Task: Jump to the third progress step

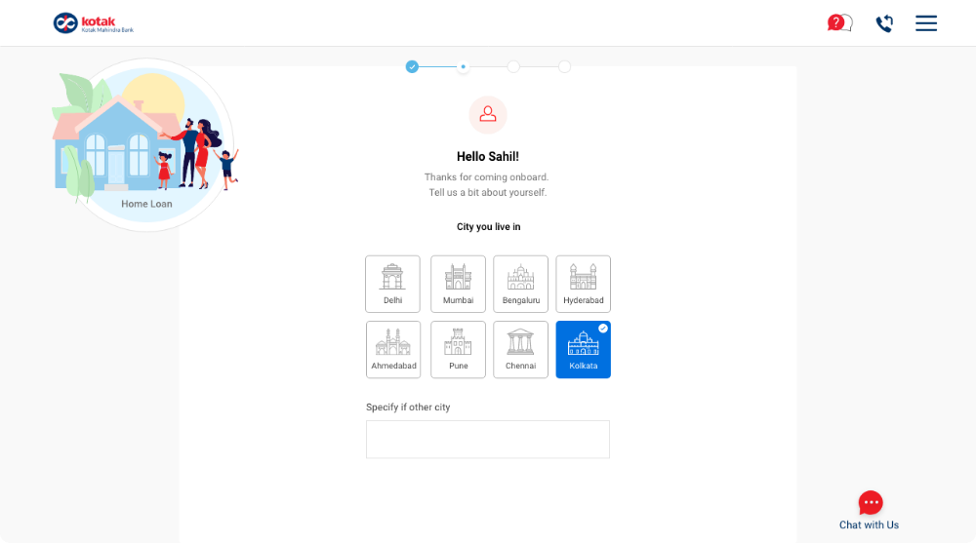Action: [513, 66]
